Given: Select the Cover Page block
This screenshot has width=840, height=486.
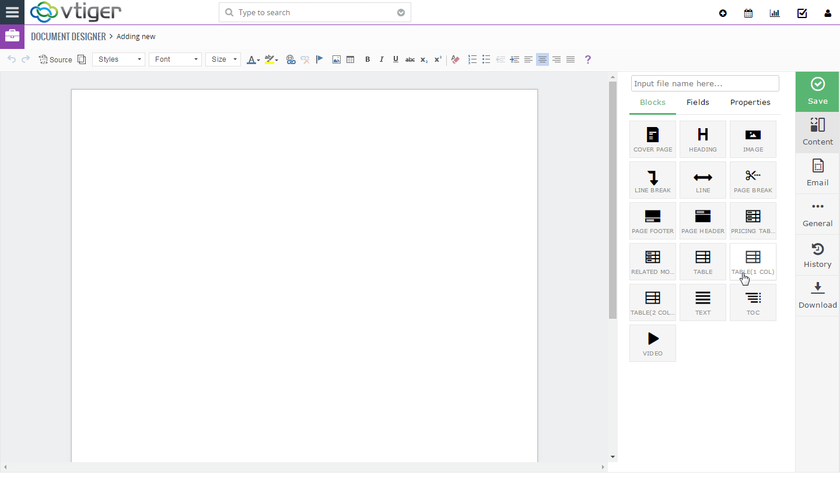Looking at the screenshot, I should pyautogui.click(x=653, y=139).
